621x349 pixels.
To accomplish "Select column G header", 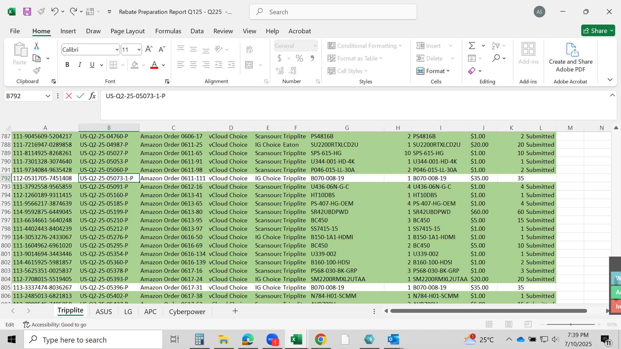I will (347, 128).
